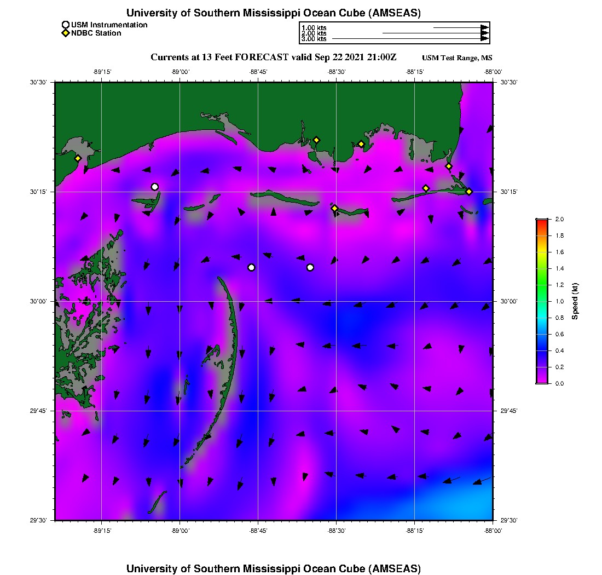
Task: Click the red top of the speed colorbar
Action: pos(542,221)
